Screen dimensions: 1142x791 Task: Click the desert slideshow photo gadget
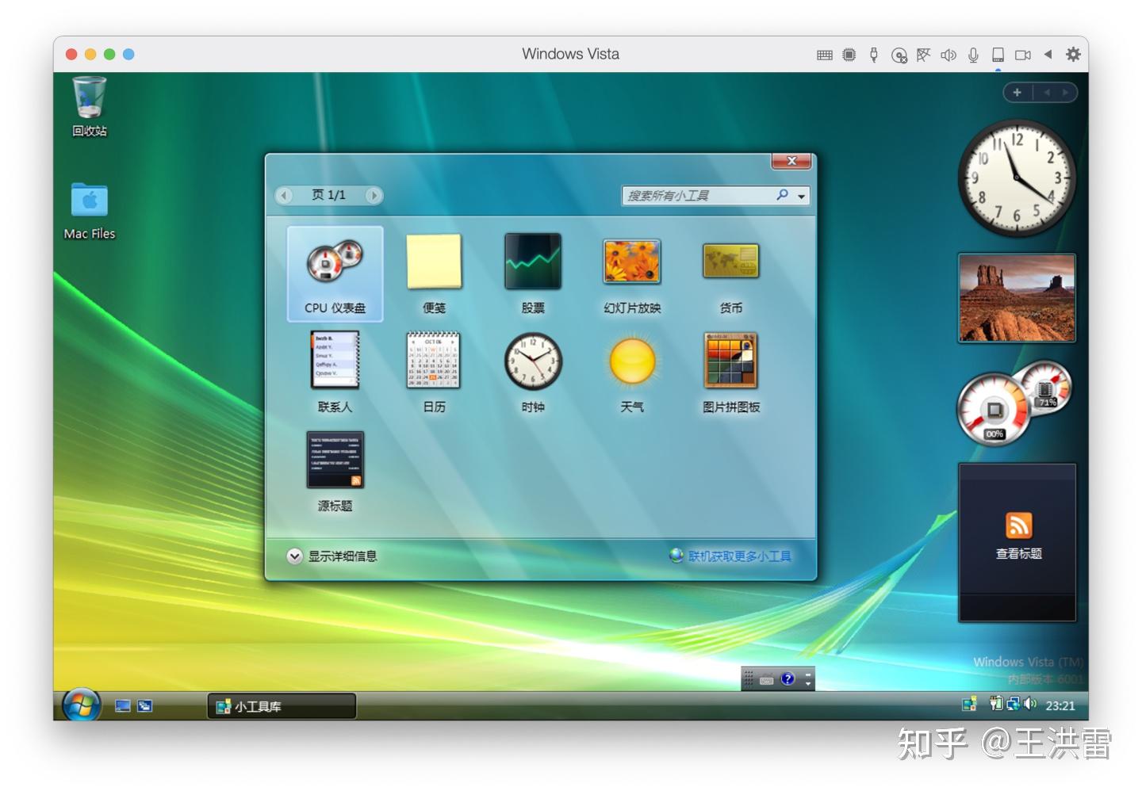[x=1017, y=298]
